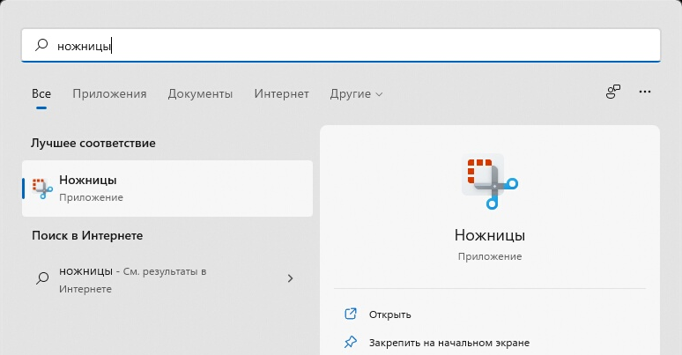
Task: Expand web result using chevron arrow
Action: [x=291, y=278]
